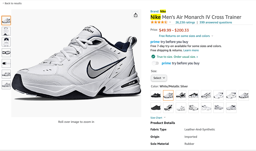Screen dimensions: 256x151
Task: Select the White/Metallic Silver color swatch
Action: click(x=168, y=95)
